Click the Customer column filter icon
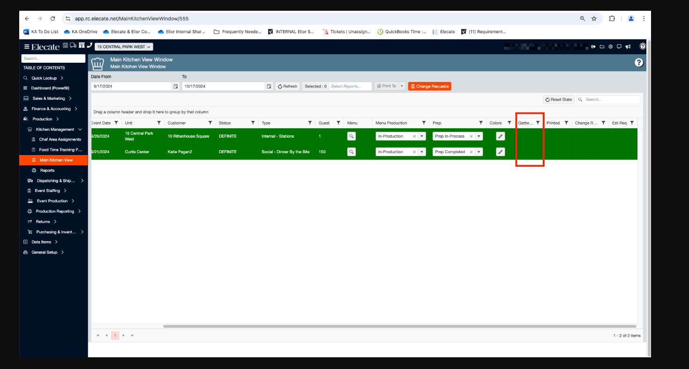Screen dimensions: 689x369 click(x=210, y=123)
